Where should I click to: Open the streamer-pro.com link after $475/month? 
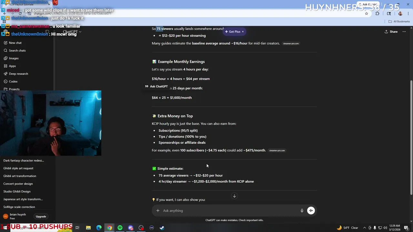pos(277,150)
